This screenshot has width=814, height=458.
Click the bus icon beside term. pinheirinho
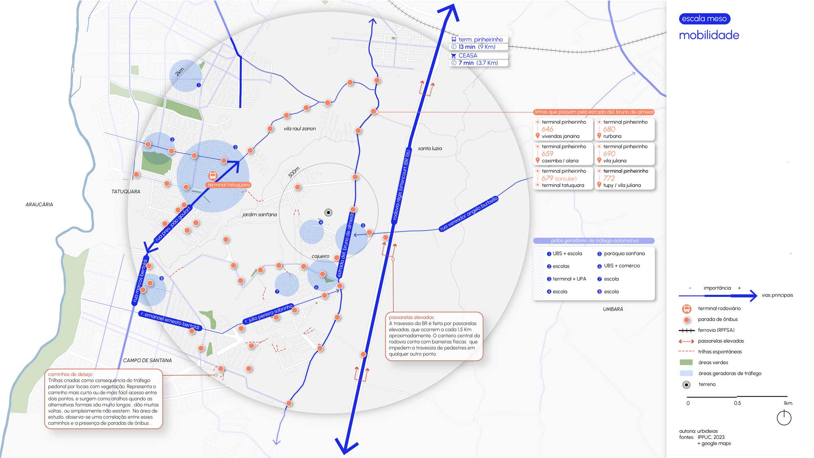pos(454,39)
